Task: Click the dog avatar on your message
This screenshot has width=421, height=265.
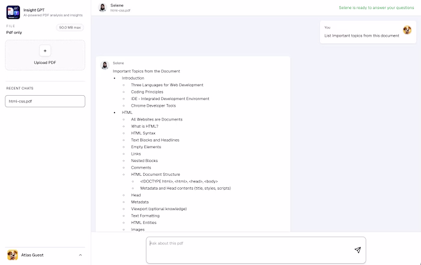Action: coord(407,30)
